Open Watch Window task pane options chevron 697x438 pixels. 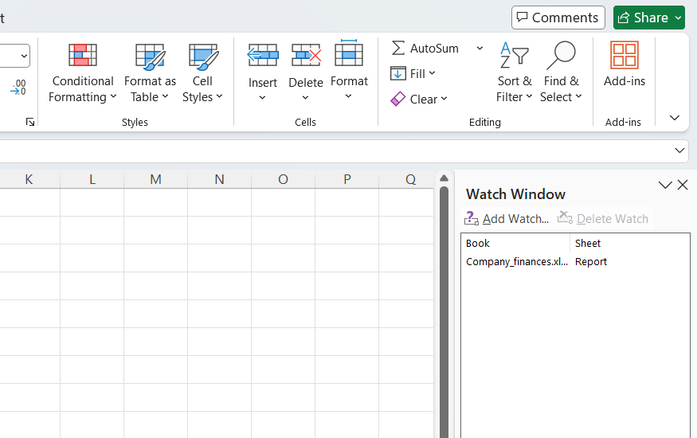click(x=665, y=186)
